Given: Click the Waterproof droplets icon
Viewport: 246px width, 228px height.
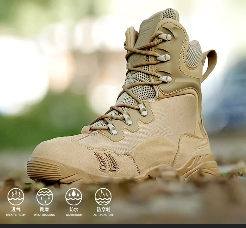Looking at the screenshot, I should (x=74, y=197).
